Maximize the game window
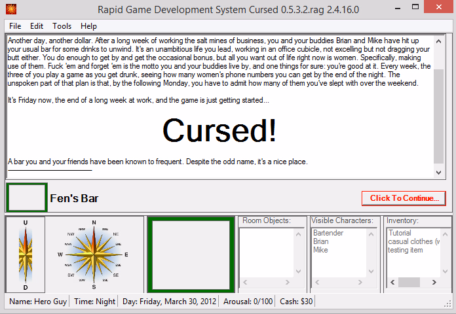 tap(415, 7)
